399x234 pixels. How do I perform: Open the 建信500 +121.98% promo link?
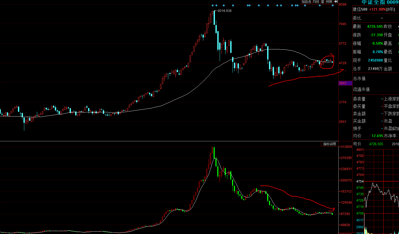pos(374,9)
